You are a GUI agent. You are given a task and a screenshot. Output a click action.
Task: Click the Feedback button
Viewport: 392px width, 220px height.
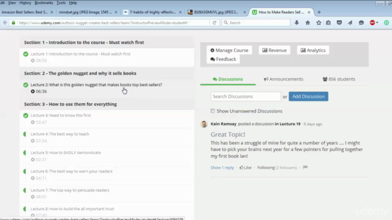(x=223, y=59)
